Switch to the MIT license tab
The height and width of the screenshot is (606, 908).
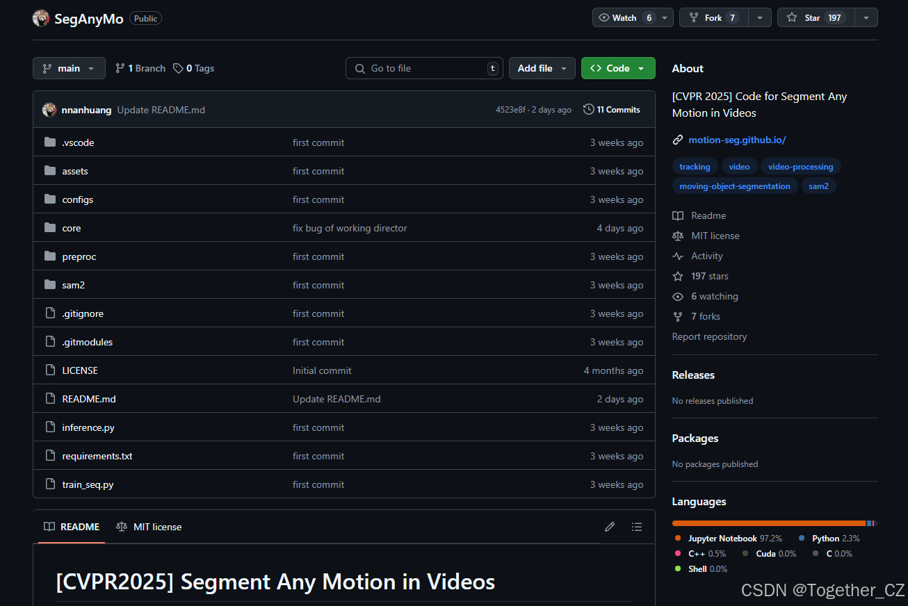[x=149, y=527]
